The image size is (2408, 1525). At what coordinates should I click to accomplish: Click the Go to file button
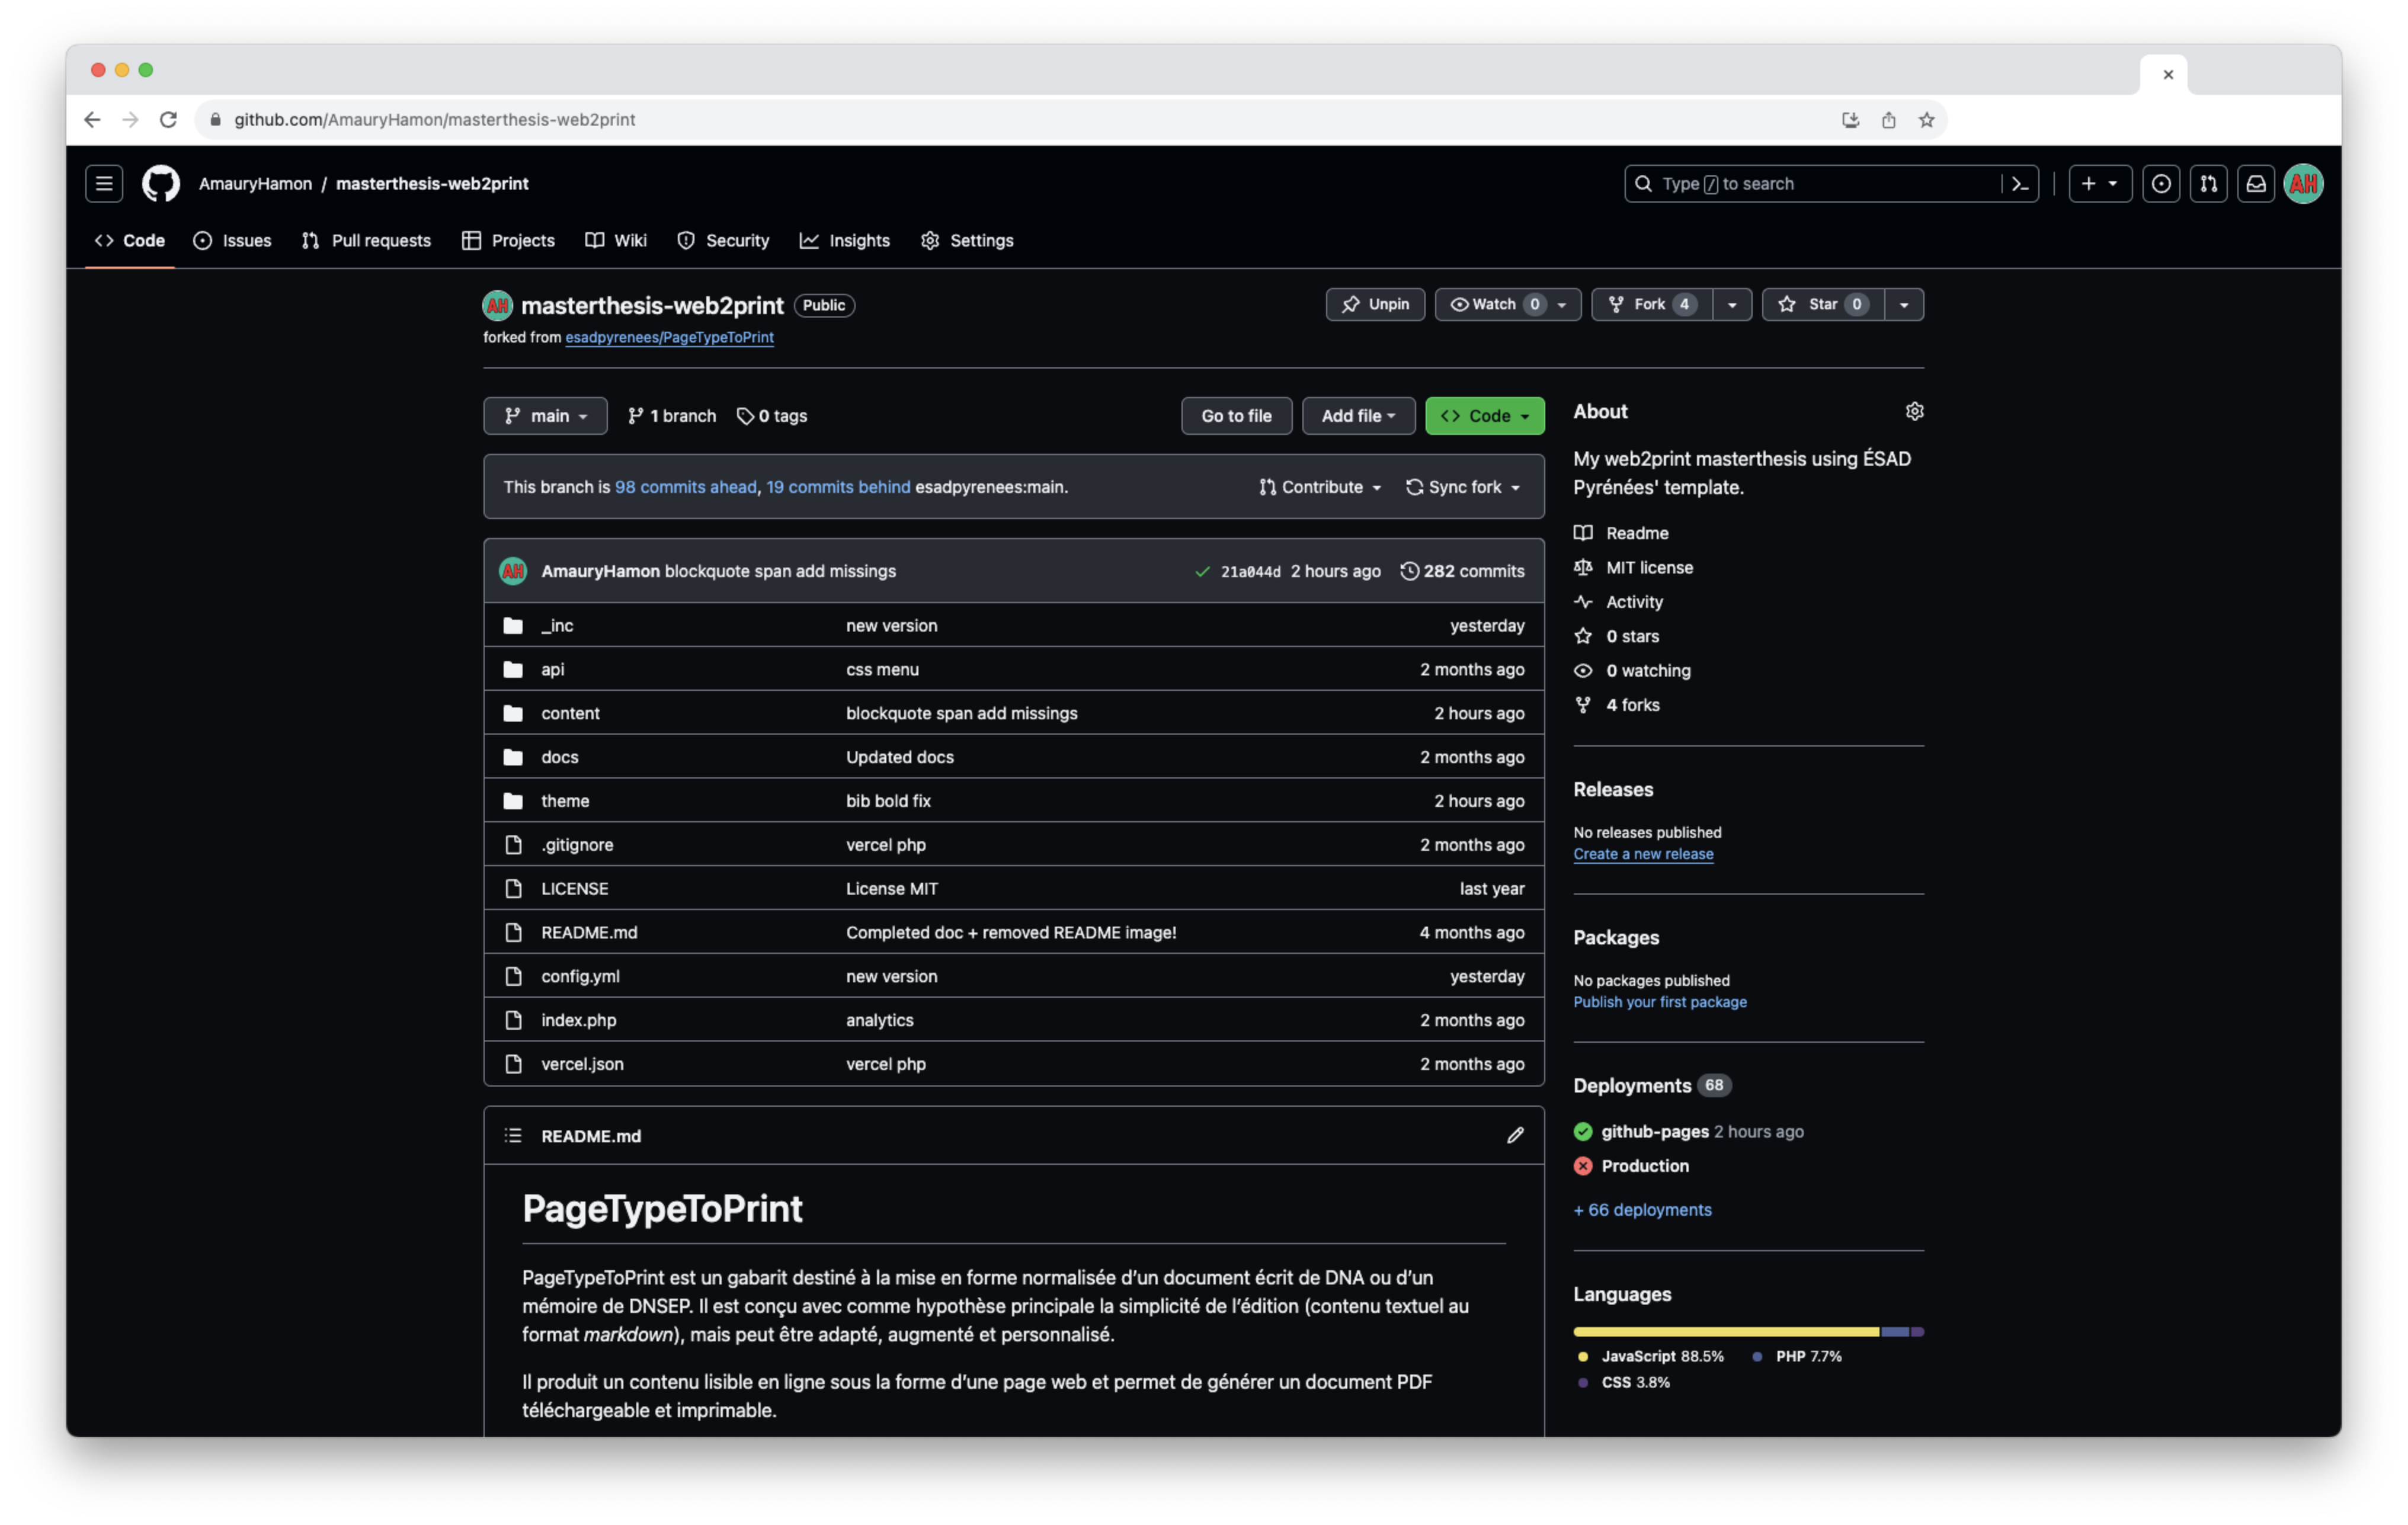tap(1236, 416)
